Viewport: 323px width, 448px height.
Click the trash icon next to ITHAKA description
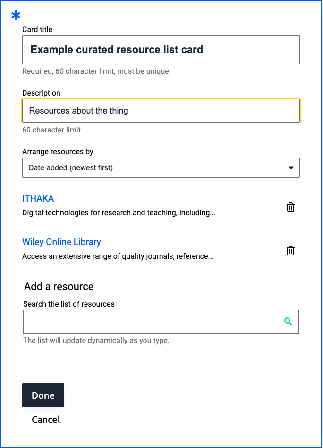click(290, 207)
